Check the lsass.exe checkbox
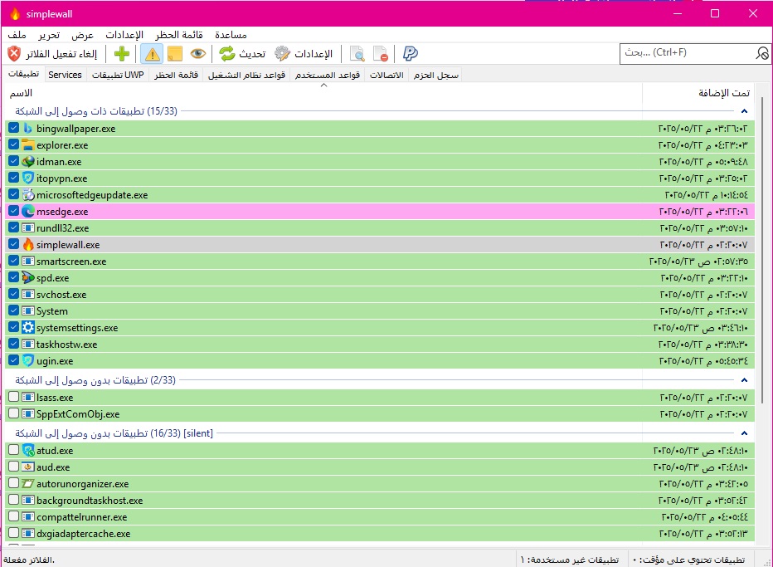Image resolution: width=773 pixels, height=567 pixels. point(14,397)
